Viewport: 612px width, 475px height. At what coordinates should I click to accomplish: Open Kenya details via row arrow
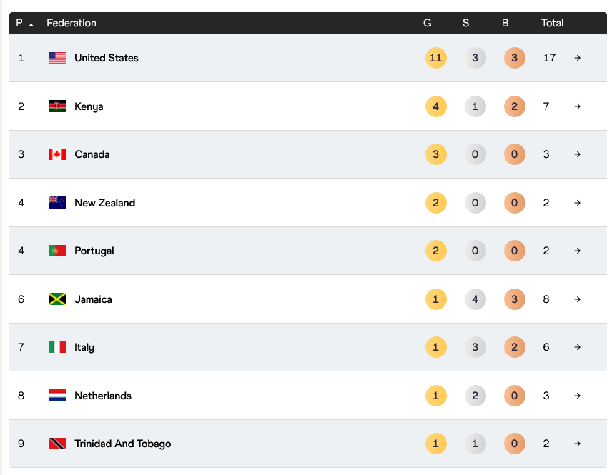pyautogui.click(x=577, y=106)
